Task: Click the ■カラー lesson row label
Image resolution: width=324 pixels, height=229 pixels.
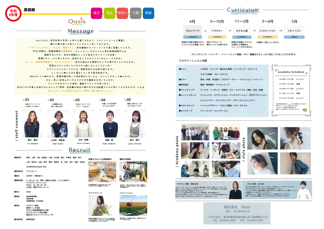Action: (x=183, y=79)
